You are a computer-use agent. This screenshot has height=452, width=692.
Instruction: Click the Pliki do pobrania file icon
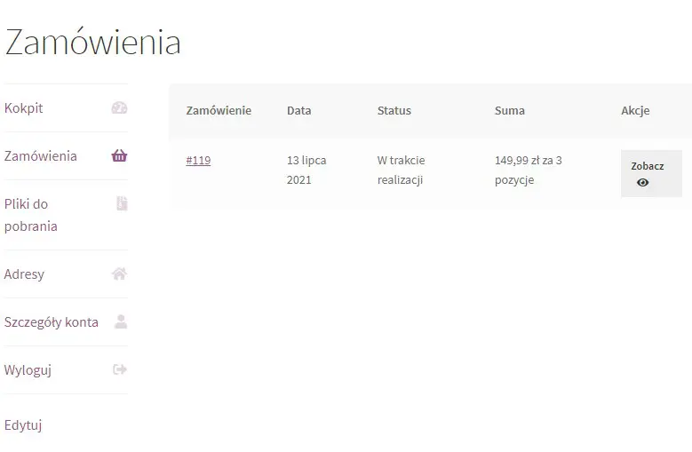(122, 204)
